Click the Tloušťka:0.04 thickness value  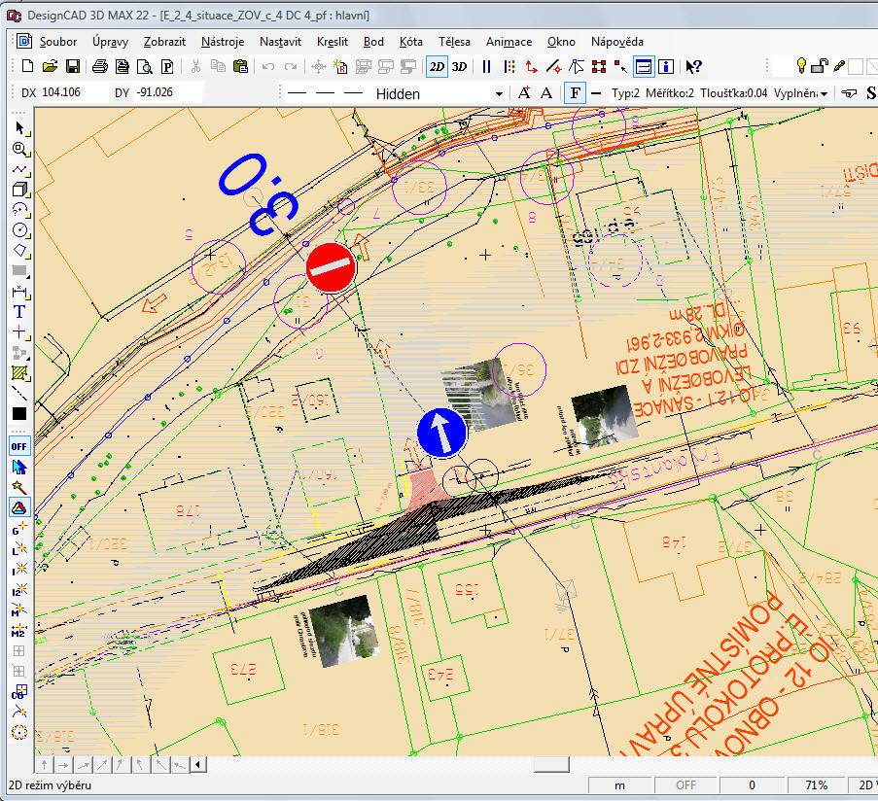733,93
